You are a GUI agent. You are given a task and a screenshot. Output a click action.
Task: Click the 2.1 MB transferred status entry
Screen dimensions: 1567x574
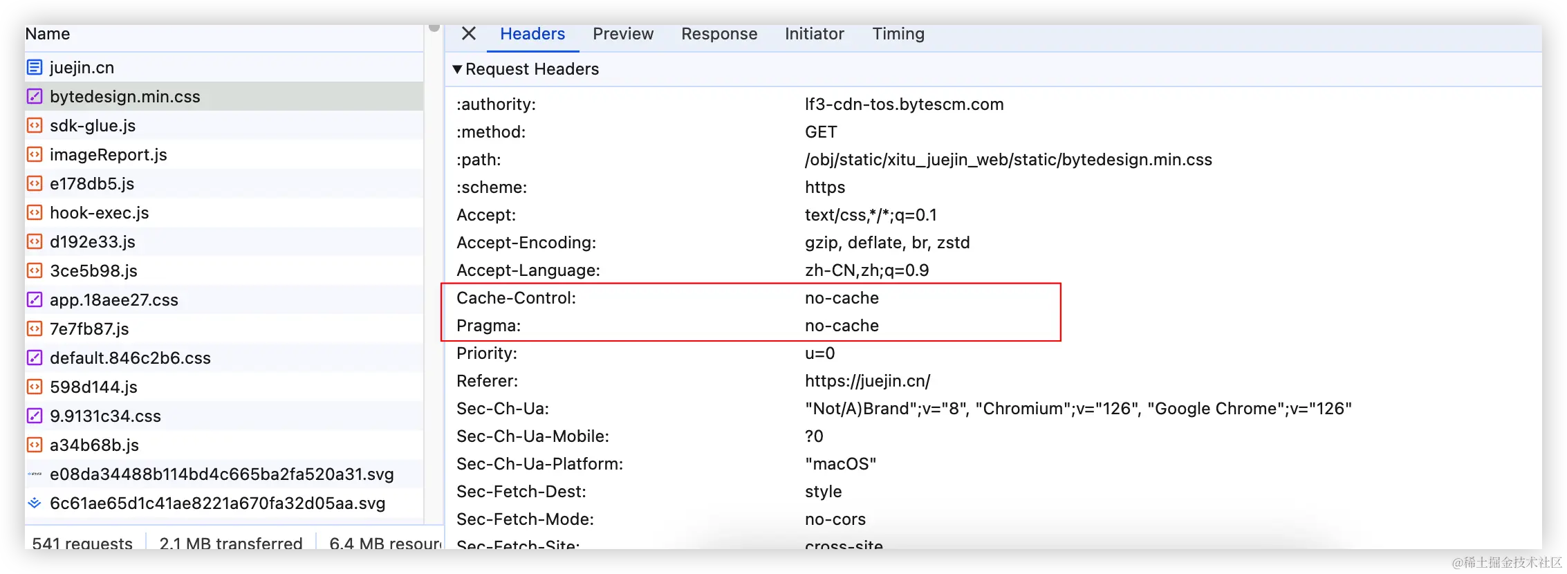(x=231, y=543)
